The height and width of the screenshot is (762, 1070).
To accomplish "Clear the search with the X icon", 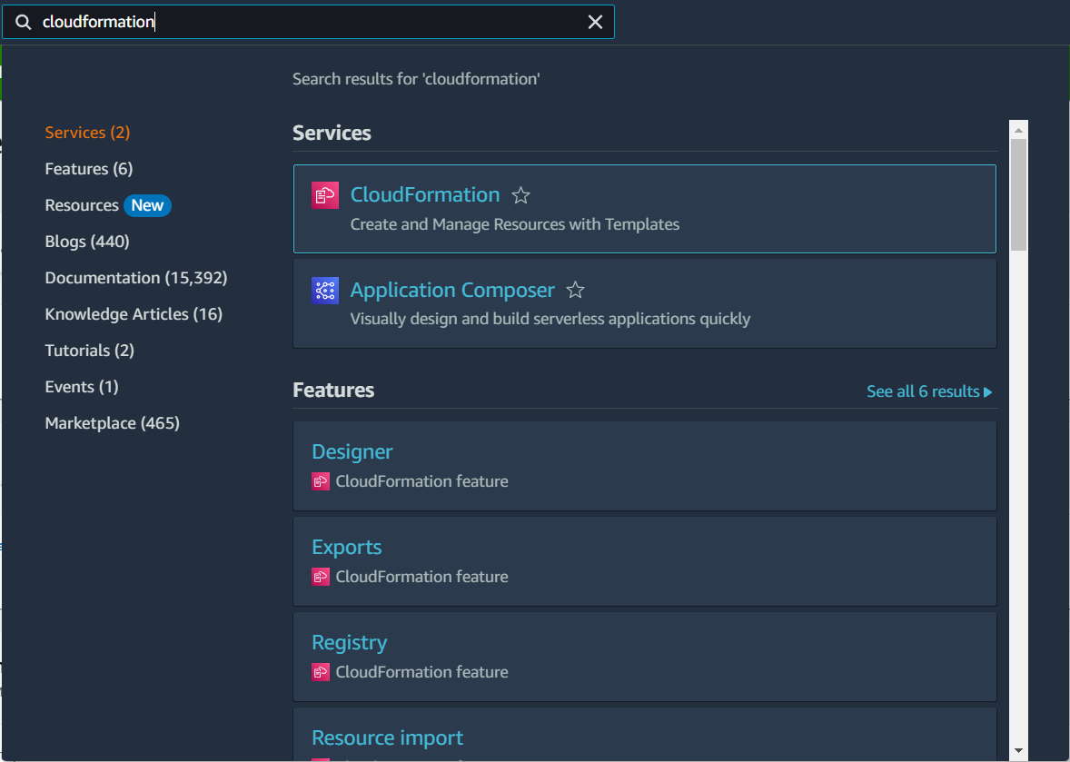I will (595, 22).
